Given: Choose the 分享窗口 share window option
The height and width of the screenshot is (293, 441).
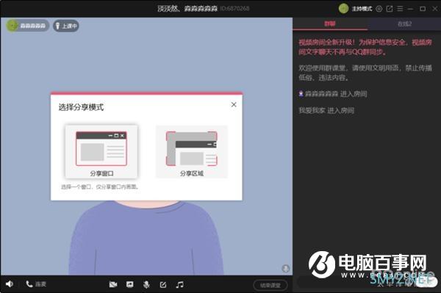Looking at the screenshot, I should [x=101, y=151].
